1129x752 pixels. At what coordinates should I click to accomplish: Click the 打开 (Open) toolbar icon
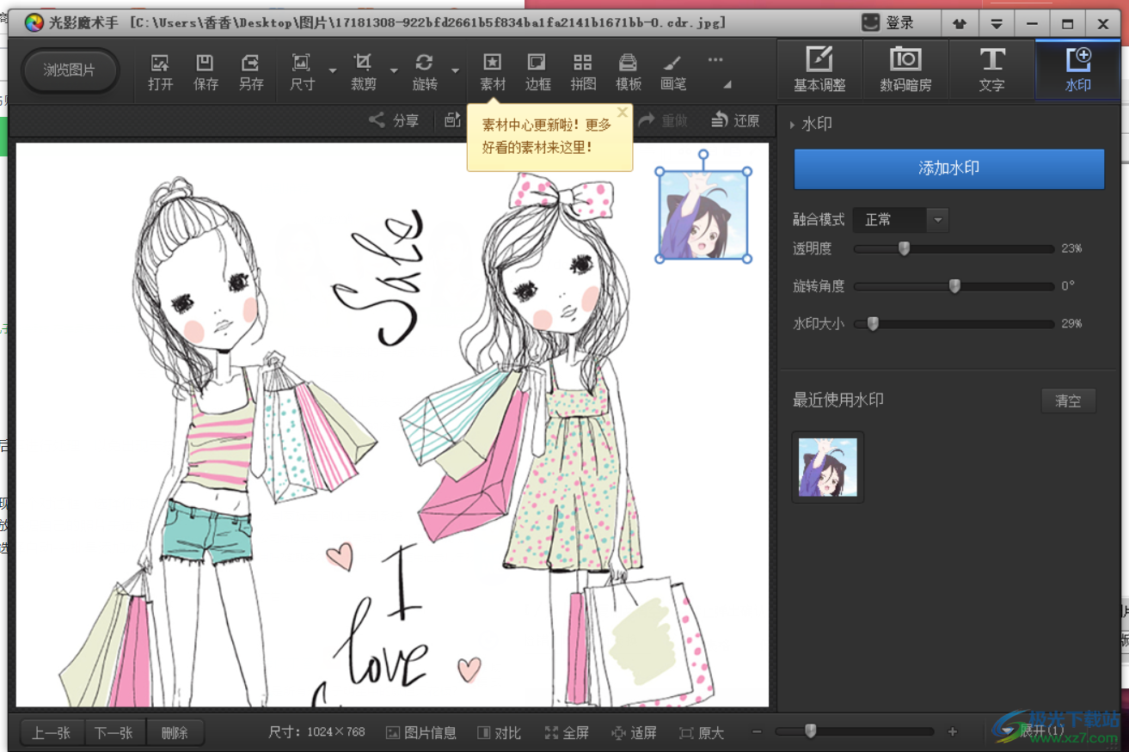(160, 72)
